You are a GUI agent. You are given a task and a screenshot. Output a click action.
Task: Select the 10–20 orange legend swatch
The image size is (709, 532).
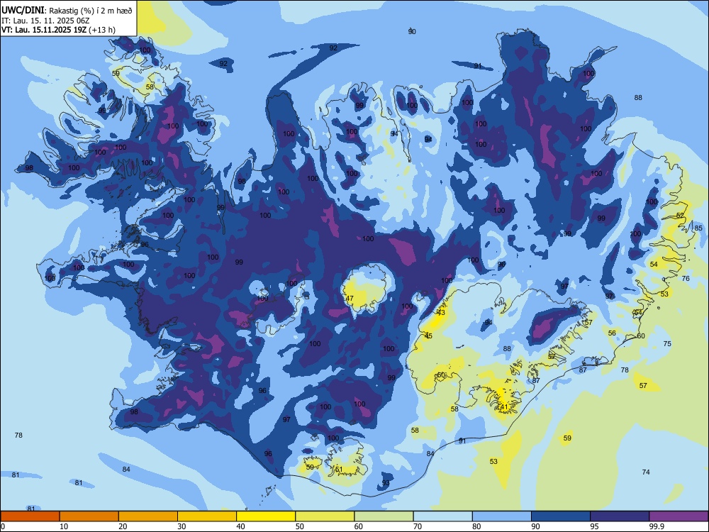(x=89, y=516)
